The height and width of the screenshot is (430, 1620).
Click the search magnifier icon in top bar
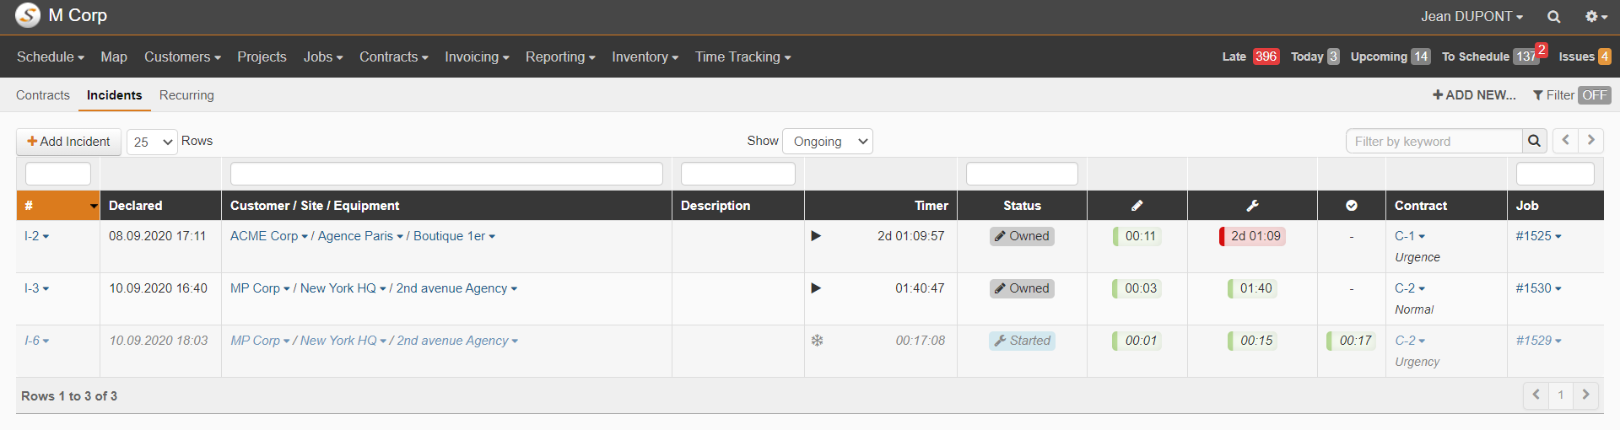click(1553, 17)
